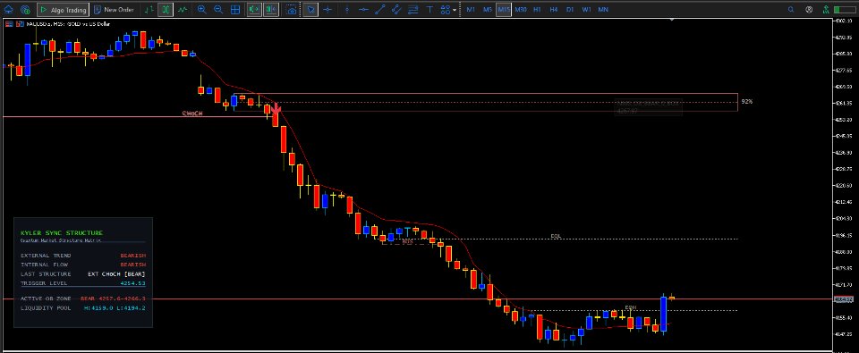This screenshot has height=353, width=859.
Task: Click the INTERNAL FLOW row label
Action: [46, 265]
